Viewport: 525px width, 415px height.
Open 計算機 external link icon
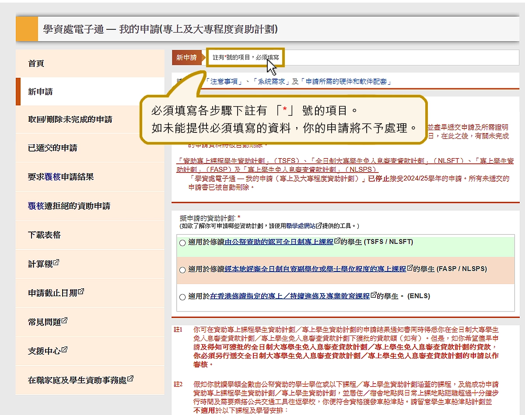coord(56,263)
